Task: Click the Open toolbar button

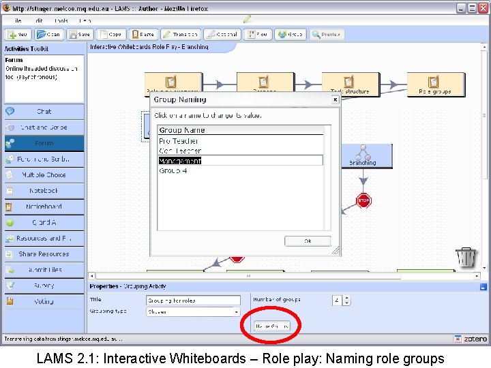Action: (x=49, y=35)
